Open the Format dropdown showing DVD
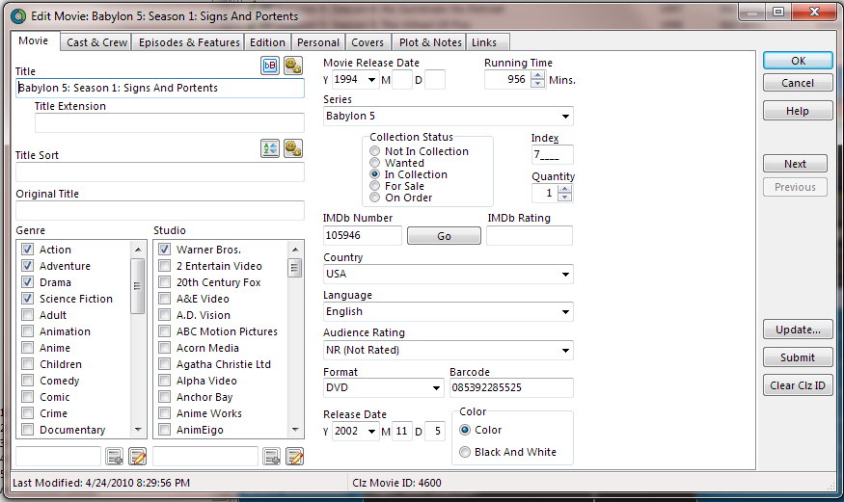This screenshot has width=844, height=502. 437,388
